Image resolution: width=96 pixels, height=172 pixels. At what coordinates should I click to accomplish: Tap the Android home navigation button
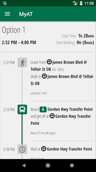[x=48, y=166]
